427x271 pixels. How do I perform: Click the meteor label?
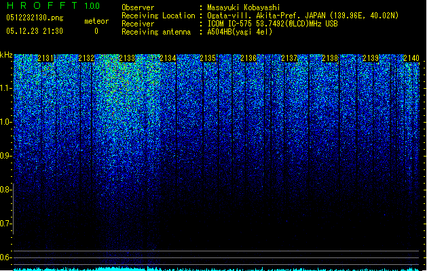tap(96, 21)
